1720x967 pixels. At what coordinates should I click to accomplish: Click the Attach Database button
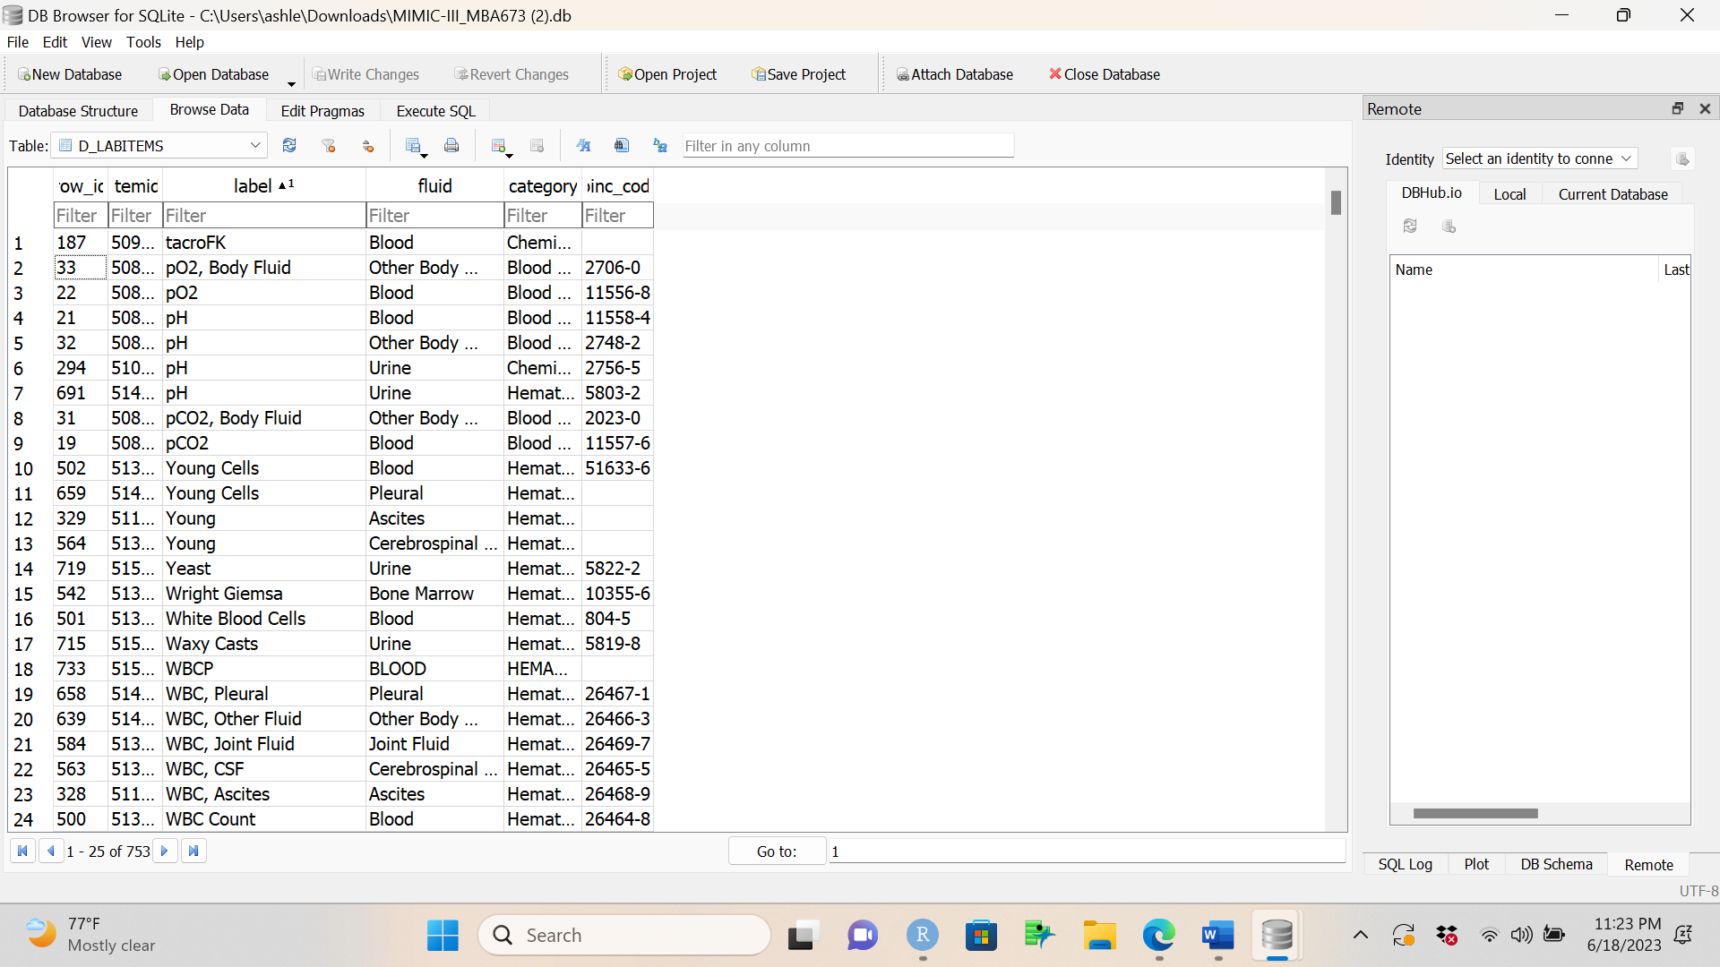(955, 74)
